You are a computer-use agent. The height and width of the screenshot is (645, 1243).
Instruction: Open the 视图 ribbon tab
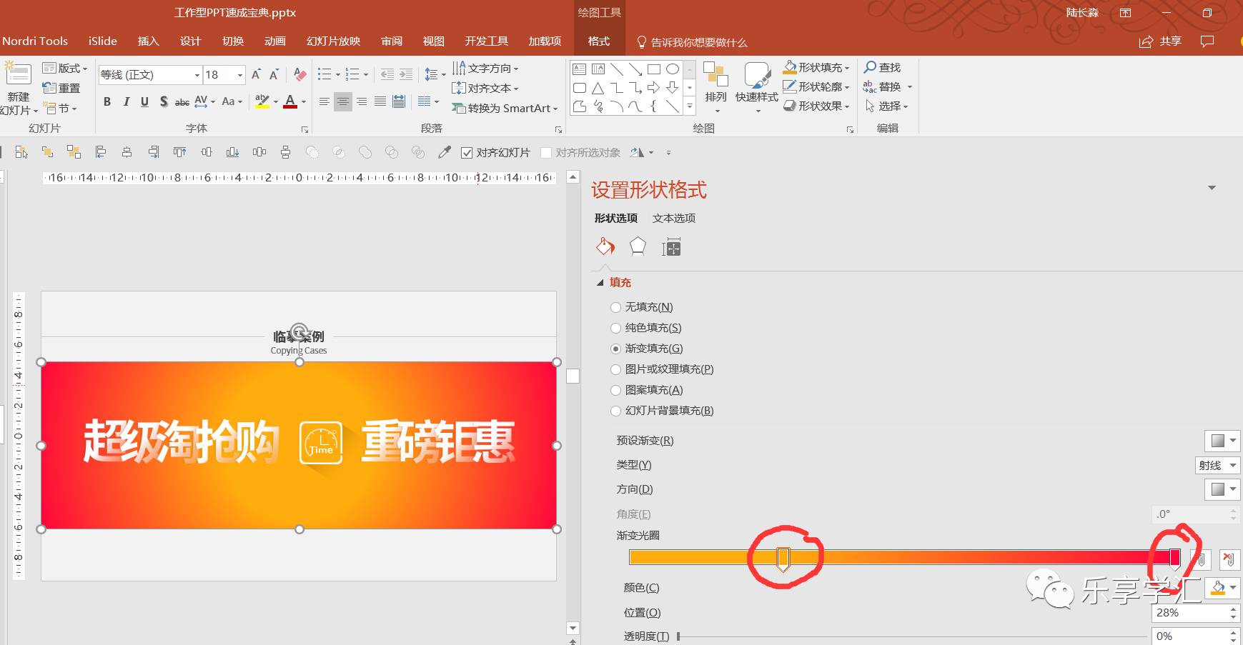pyautogui.click(x=433, y=41)
